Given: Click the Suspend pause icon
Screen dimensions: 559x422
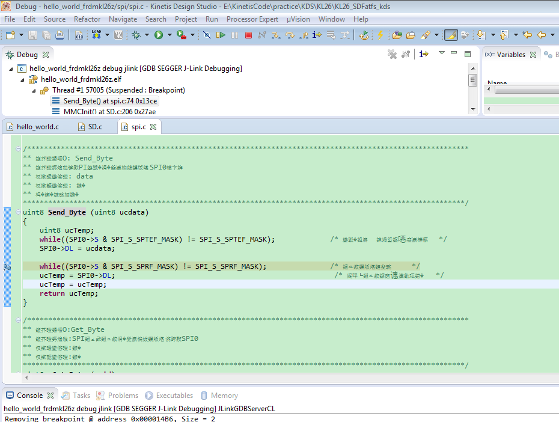Looking at the screenshot, I should point(234,35).
